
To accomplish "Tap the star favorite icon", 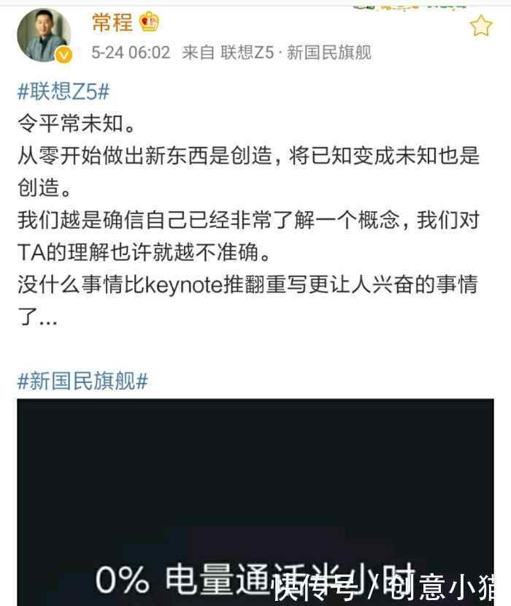I will pos(481,26).
